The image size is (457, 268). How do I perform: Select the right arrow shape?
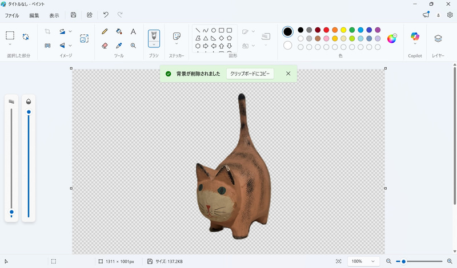[x=206, y=46]
